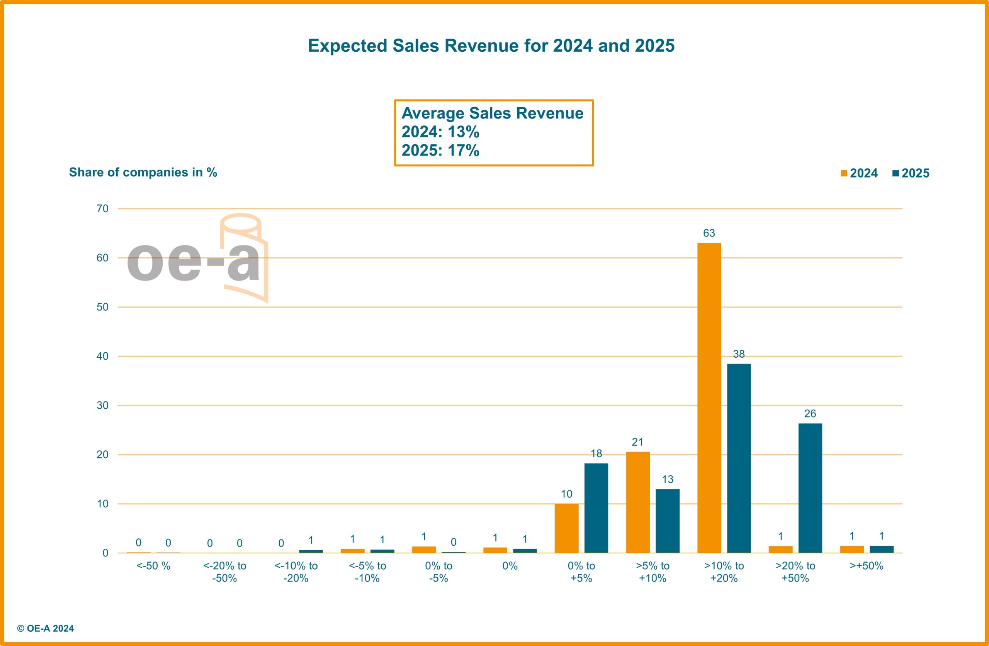This screenshot has height=646, width=989.
Task: Click the chart title text
Action: click(x=491, y=46)
